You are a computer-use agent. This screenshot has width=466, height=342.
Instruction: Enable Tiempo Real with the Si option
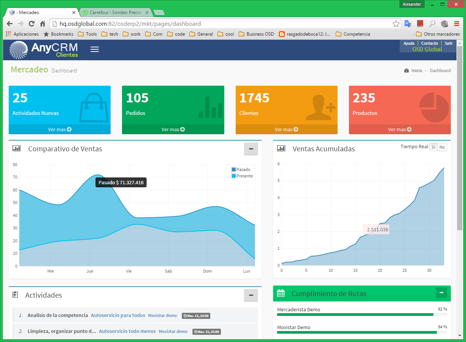433,147
